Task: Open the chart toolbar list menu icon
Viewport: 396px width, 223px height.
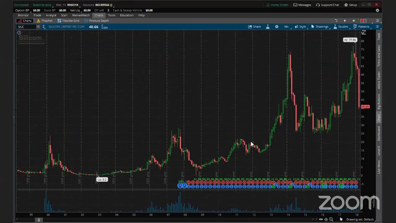Action: tap(377, 27)
